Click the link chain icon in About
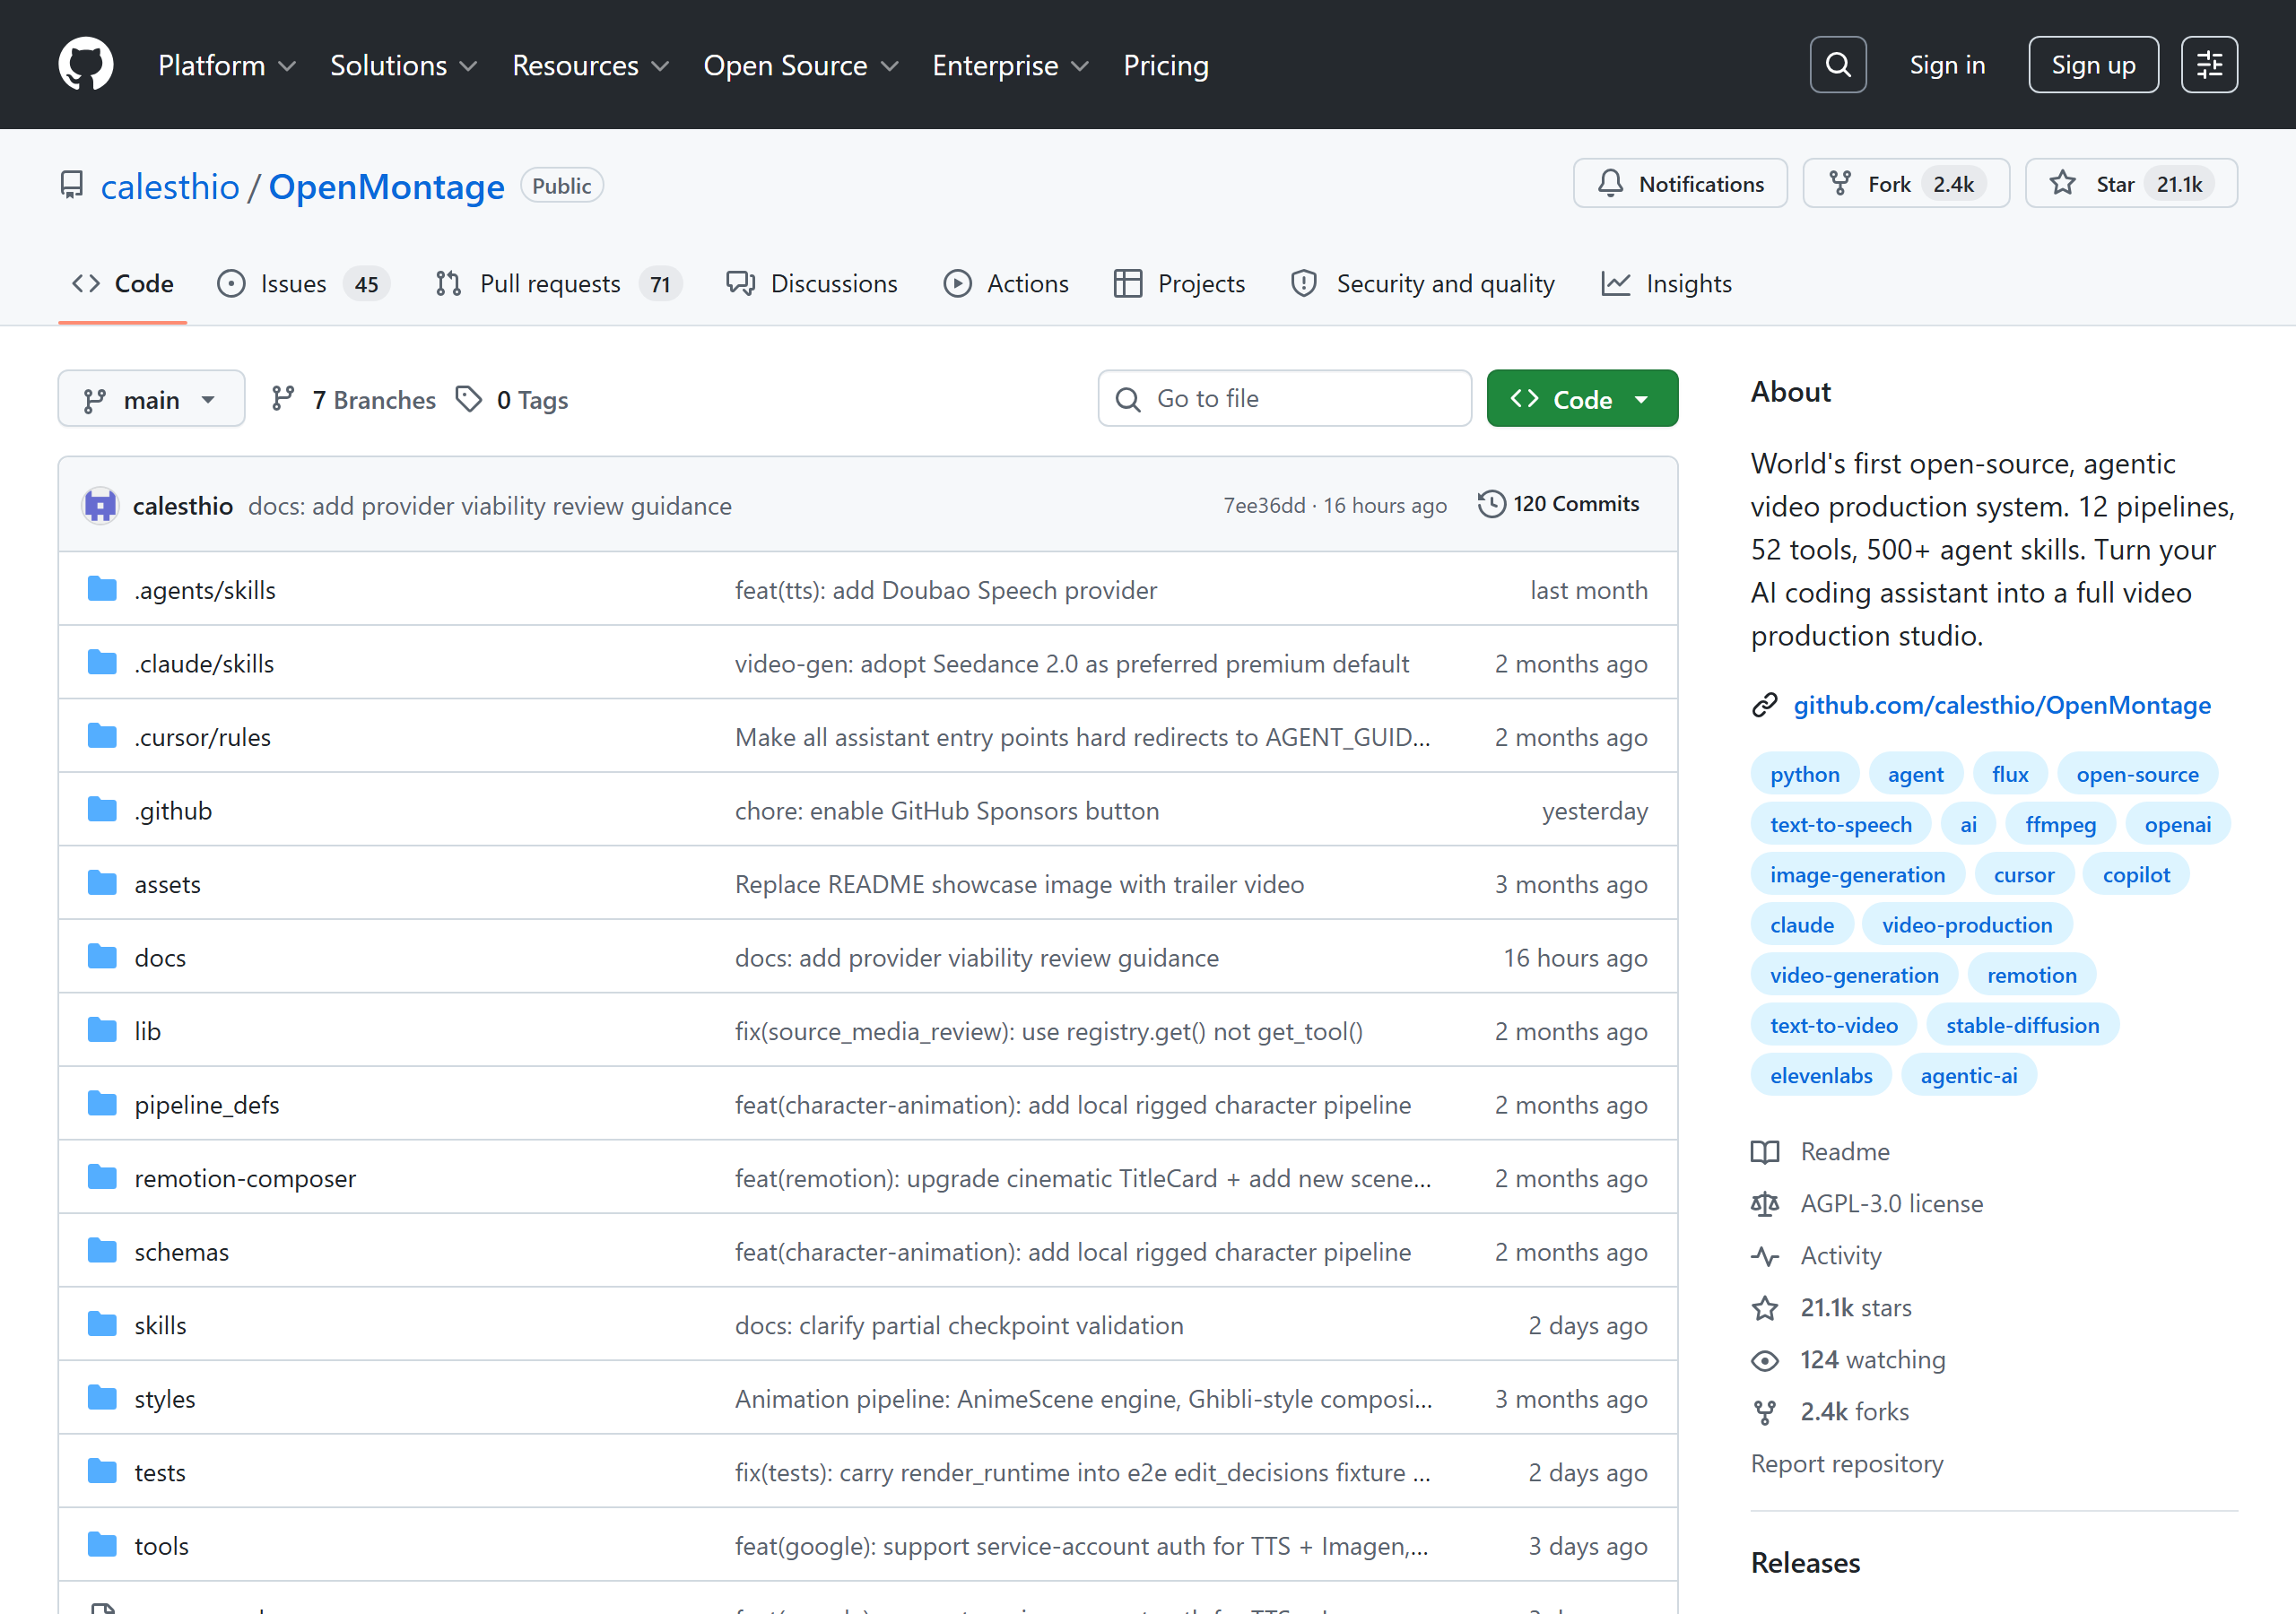Image resolution: width=2296 pixels, height=1614 pixels. tap(1765, 706)
